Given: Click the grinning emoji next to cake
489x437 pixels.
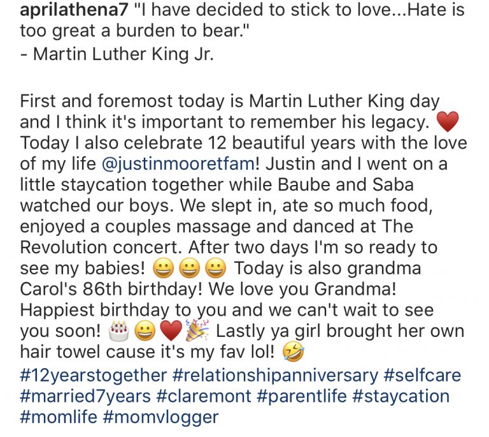Looking at the screenshot, I should pyautogui.click(x=145, y=330).
